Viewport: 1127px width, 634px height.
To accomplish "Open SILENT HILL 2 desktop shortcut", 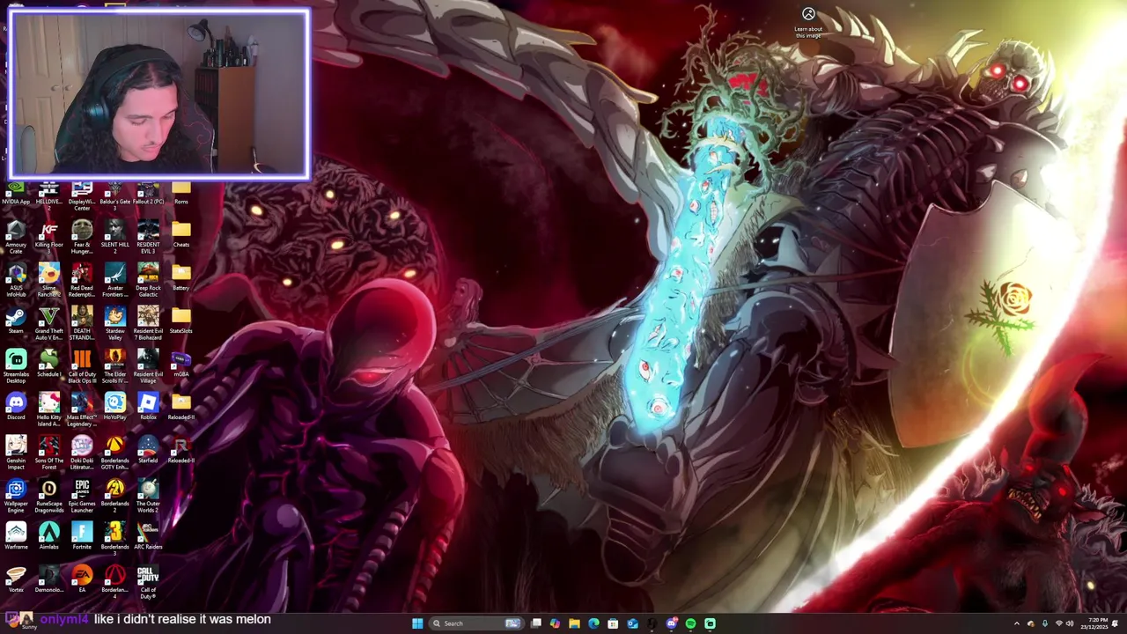I will click(114, 235).
